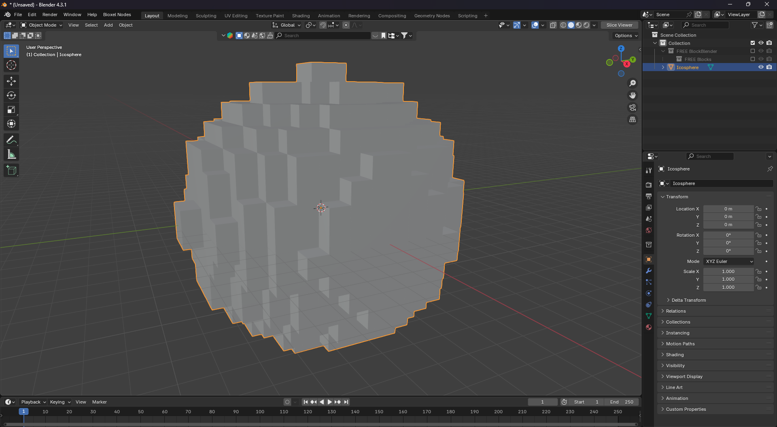Choose the Measure tool
The width and height of the screenshot is (777, 427).
11,154
